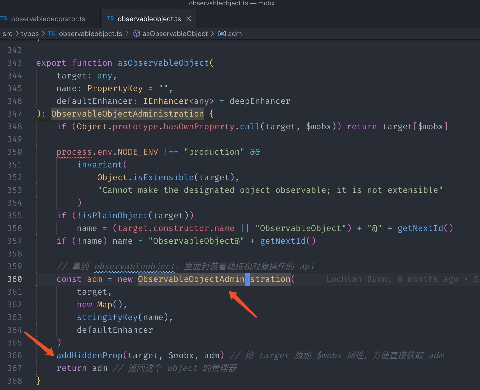The width and height of the screenshot is (480, 390).
Task: Click deepEnhancer default value on line 346
Action: click(x=260, y=101)
